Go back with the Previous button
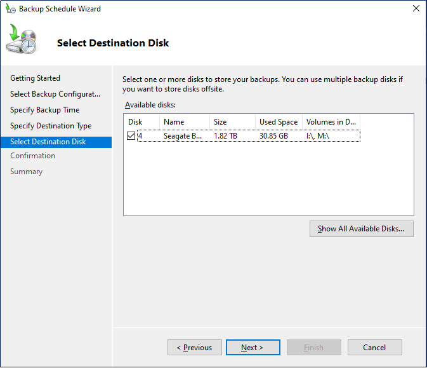Image resolution: width=427 pixels, height=368 pixels. 194,348
